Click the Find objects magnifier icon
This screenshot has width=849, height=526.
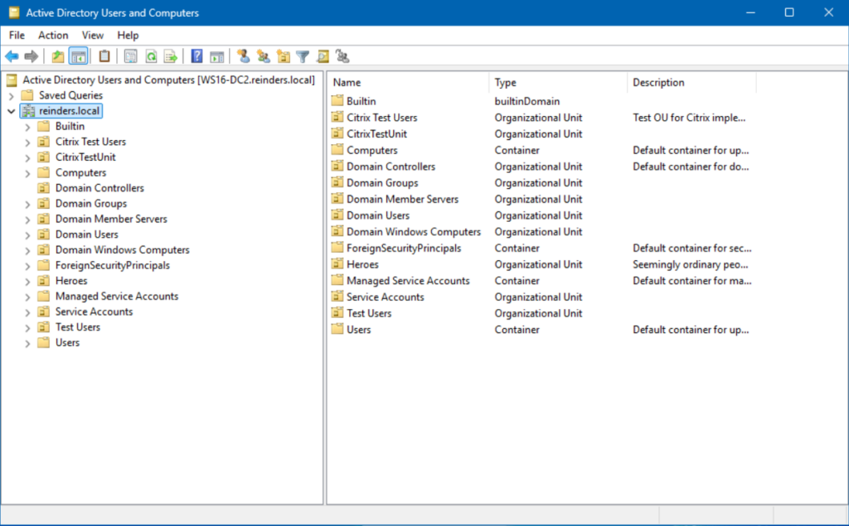(x=323, y=56)
